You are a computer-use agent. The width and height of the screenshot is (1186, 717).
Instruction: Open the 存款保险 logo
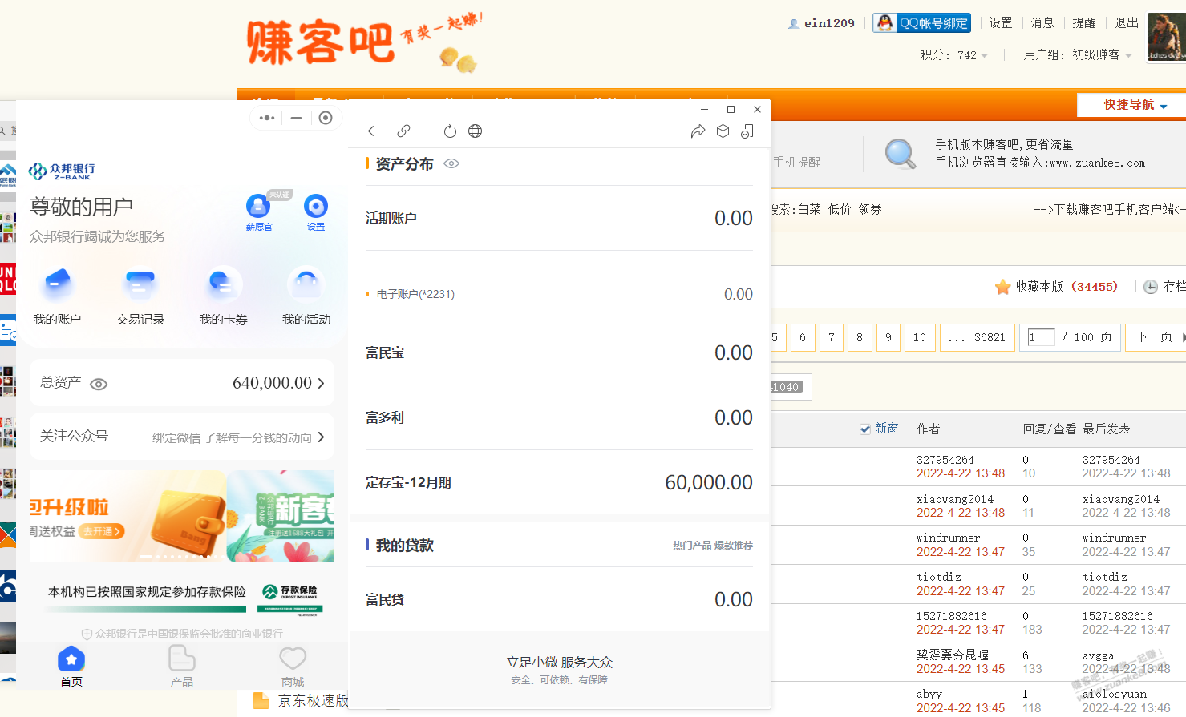tap(292, 599)
